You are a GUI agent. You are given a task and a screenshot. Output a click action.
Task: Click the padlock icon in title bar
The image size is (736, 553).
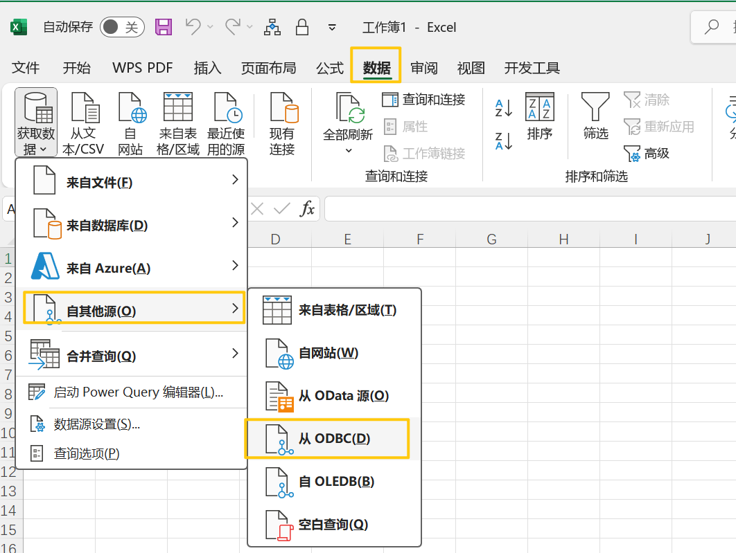click(x=302, y=27)
